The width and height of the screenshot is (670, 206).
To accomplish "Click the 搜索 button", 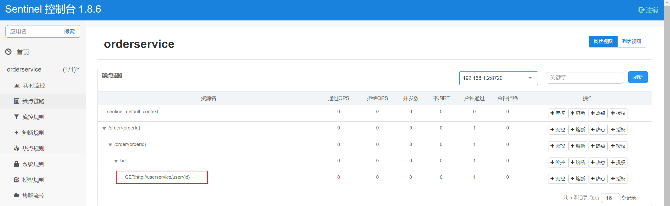I will 69,31.
